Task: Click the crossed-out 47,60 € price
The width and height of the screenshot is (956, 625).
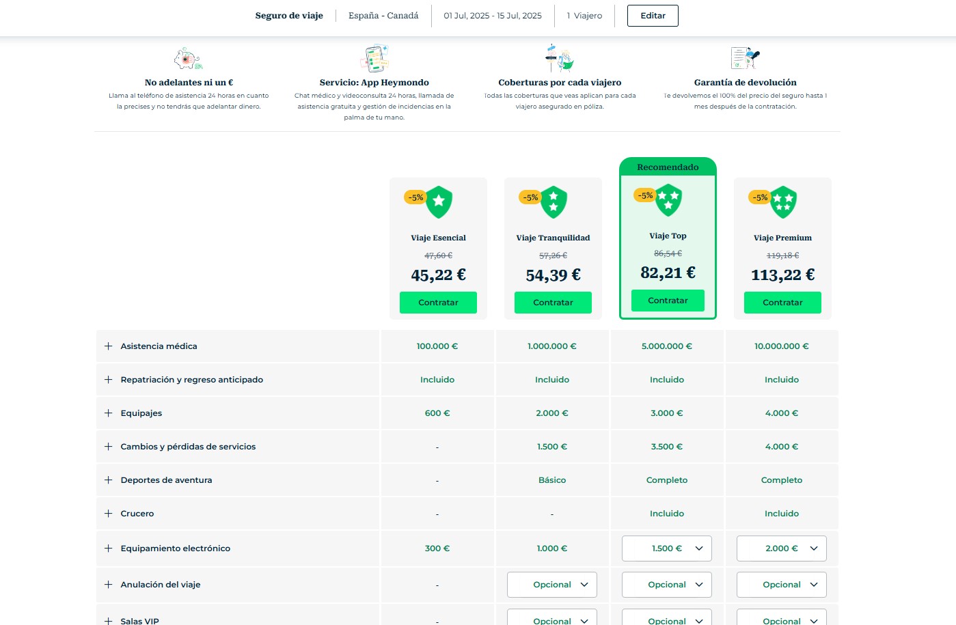Action: [438, 255]
